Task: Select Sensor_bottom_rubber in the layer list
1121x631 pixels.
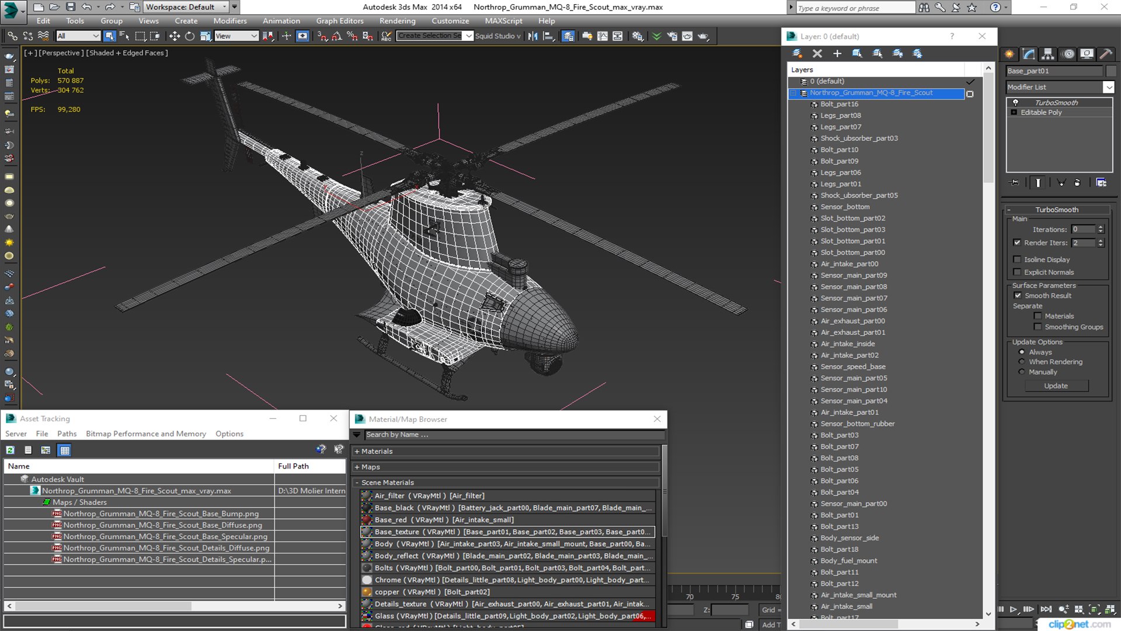Action: point(857,424)
